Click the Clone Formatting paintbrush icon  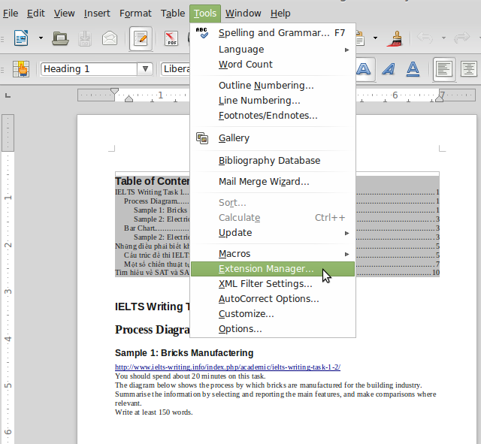[395, 38]
